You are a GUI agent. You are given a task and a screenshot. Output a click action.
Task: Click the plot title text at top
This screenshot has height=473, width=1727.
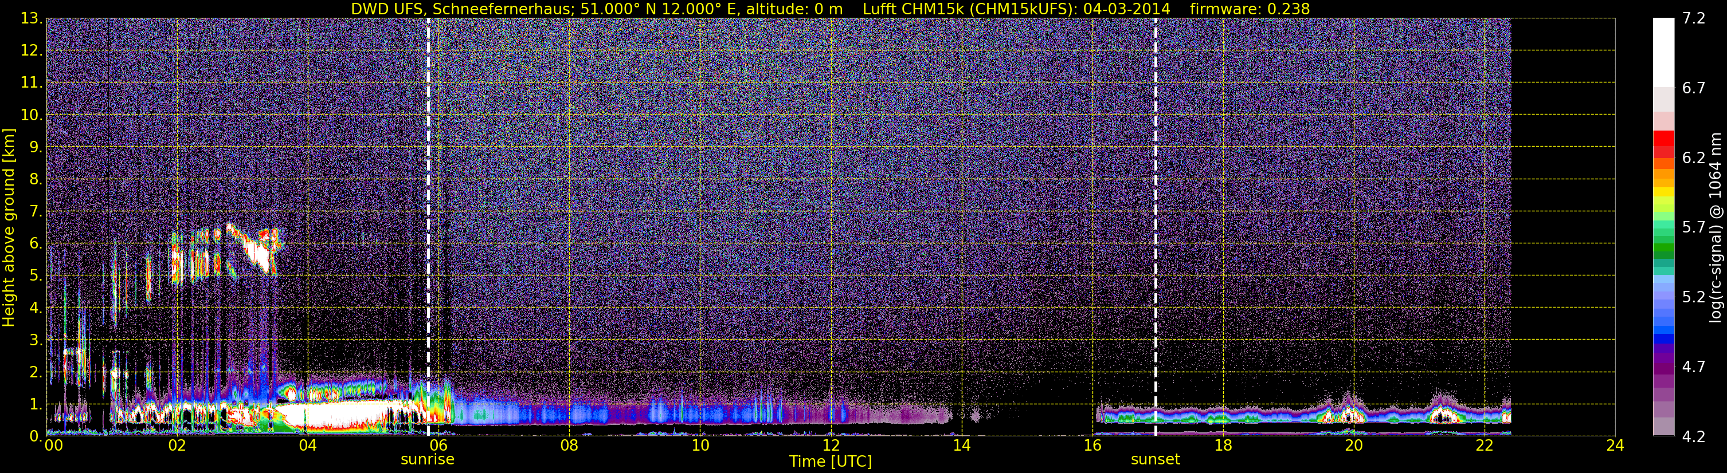coord(830,9)
